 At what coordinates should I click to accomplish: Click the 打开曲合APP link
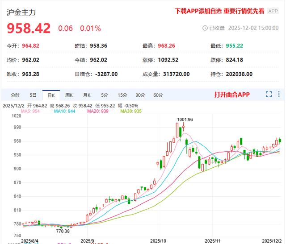tap(231, 95)
